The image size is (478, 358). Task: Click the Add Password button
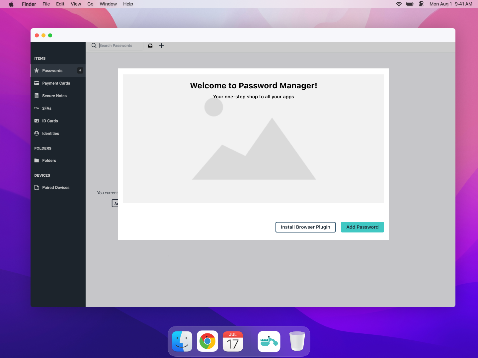pos(362,227)
